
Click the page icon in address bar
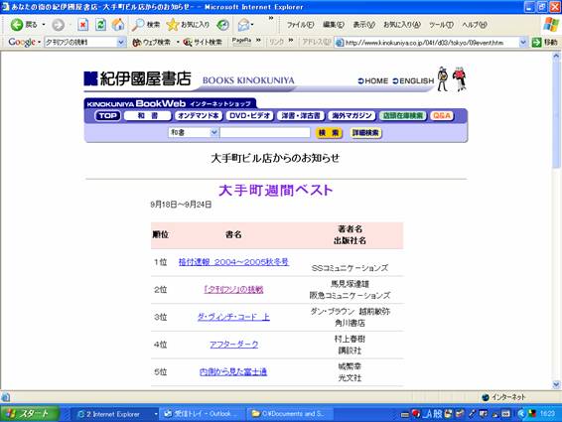click(x=339, y=43)
